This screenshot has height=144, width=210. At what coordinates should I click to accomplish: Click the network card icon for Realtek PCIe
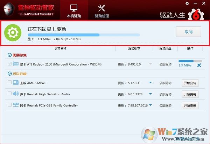pos(16,105)
